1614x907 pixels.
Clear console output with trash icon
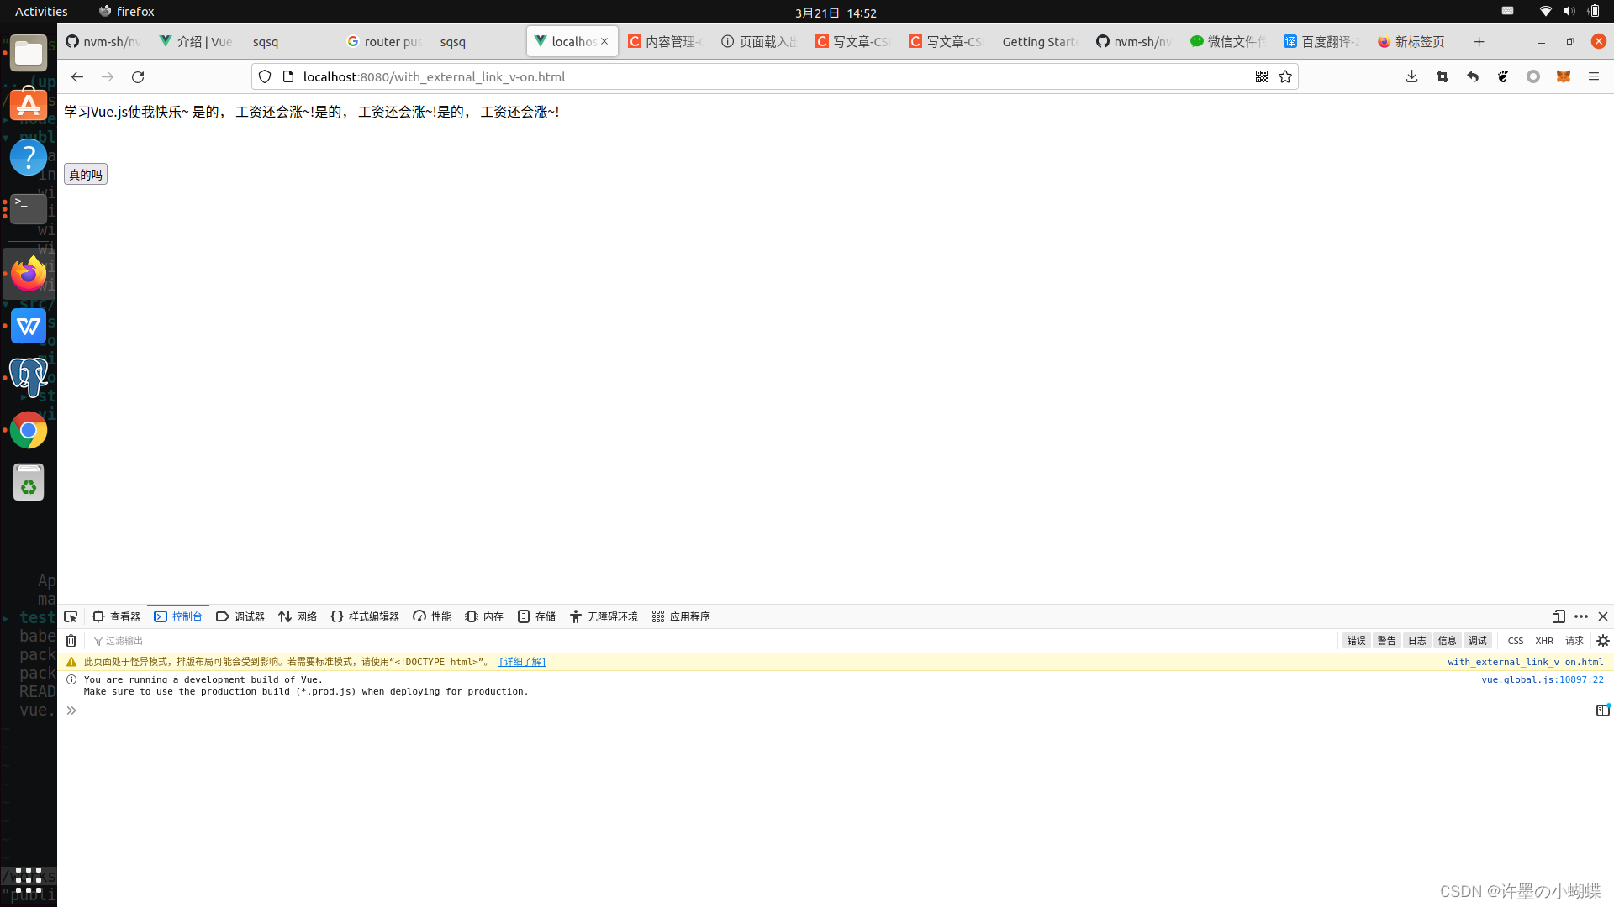71,641
